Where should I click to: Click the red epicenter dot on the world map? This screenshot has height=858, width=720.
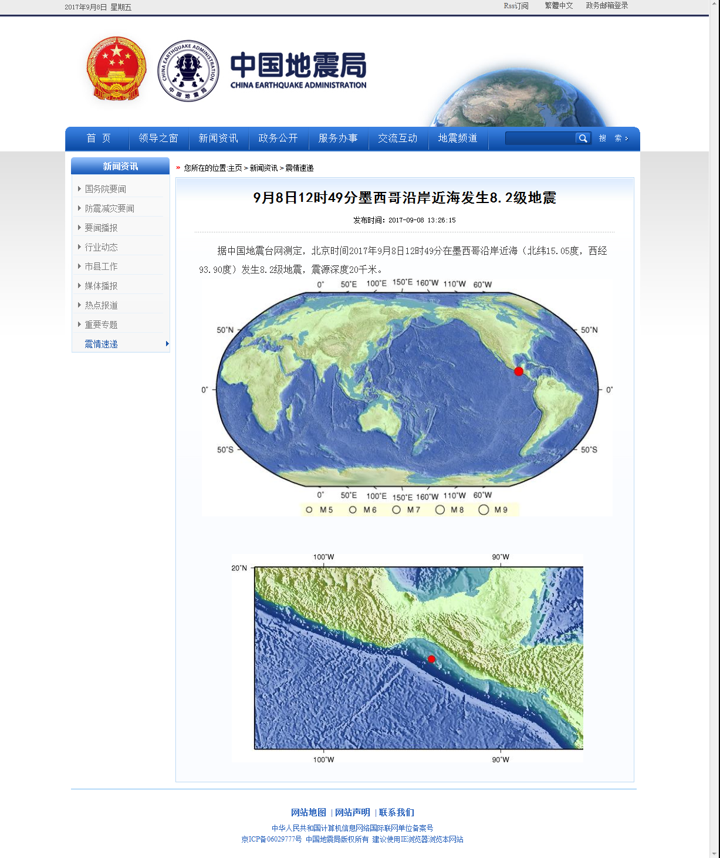[x=519, y=371]
